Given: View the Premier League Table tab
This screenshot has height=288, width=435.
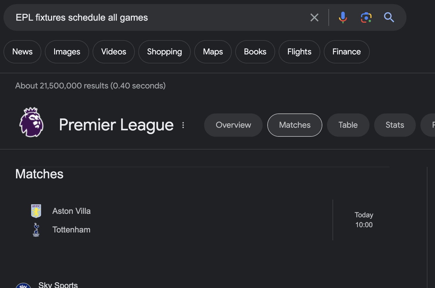Looking at the screenshot, I should (348, 125).
